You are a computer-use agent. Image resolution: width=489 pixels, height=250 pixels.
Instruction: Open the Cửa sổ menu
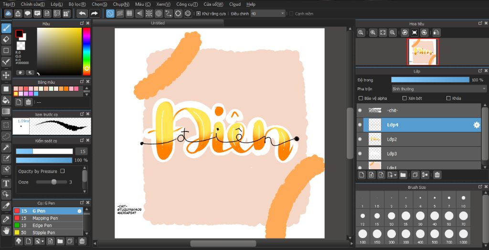click(x=213, y=4)
